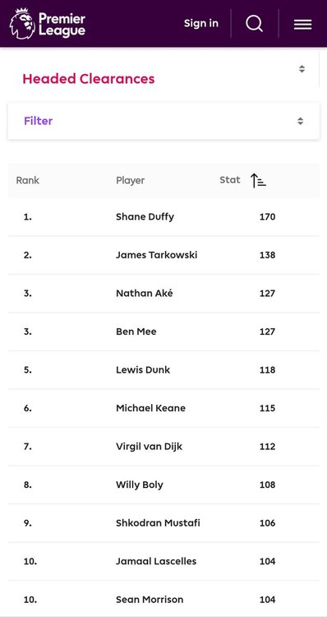
Task: Select the Nathan Aké row
Action: [163, 294]
